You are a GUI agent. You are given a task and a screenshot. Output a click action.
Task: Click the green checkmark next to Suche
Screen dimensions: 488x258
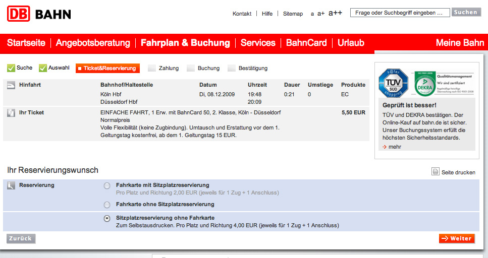click(11, 68)
